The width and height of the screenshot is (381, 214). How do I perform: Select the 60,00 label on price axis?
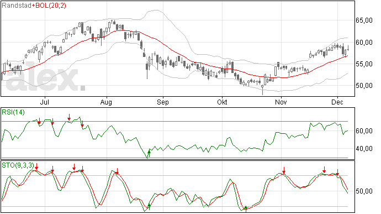click(x=364, y=43)
